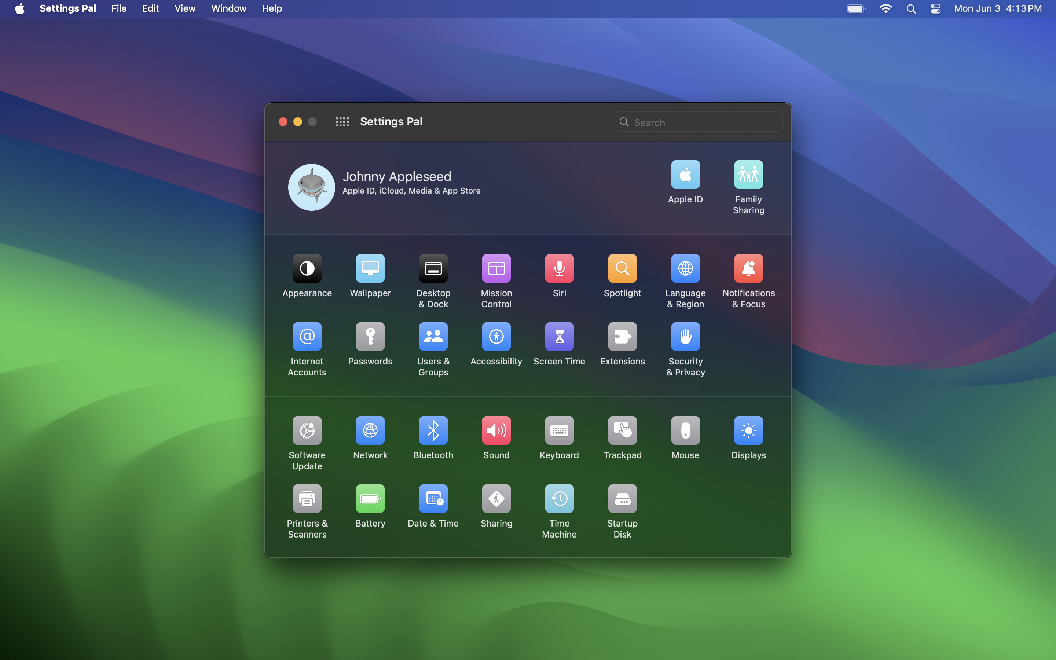Open Security & Privacy pane
1056x660 pixels.
685,337
